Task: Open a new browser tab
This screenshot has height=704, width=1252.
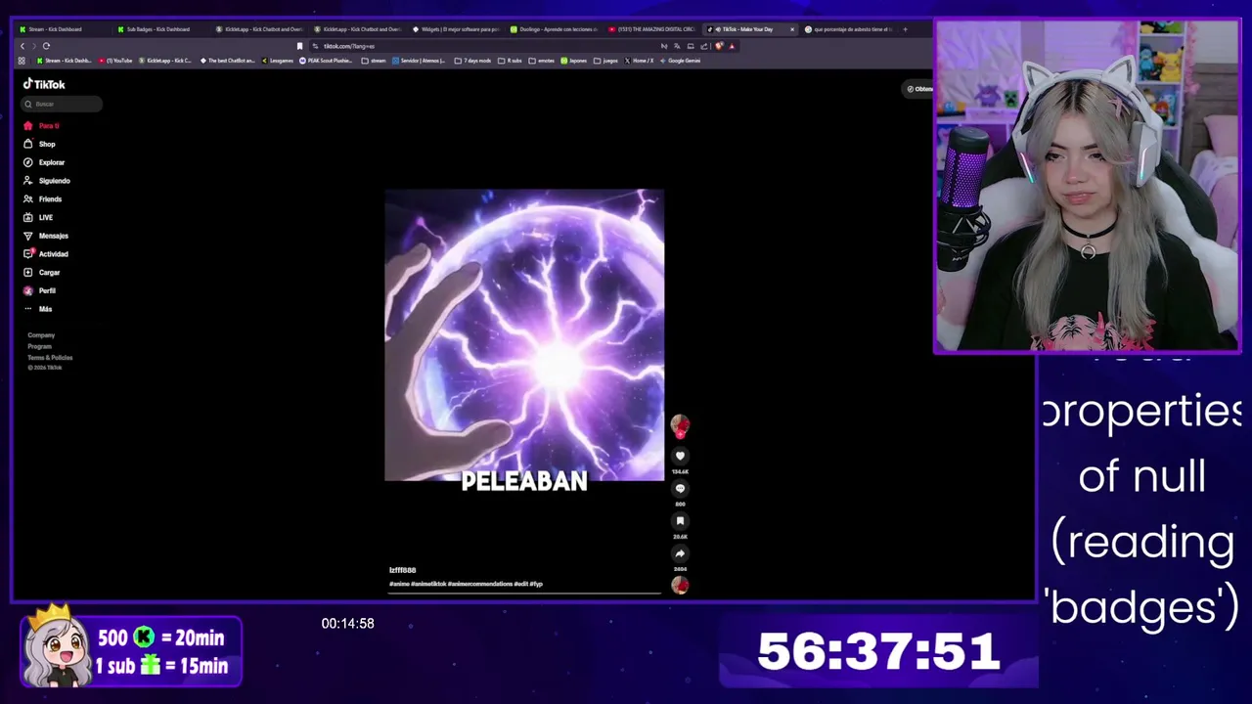Action: 905,29
